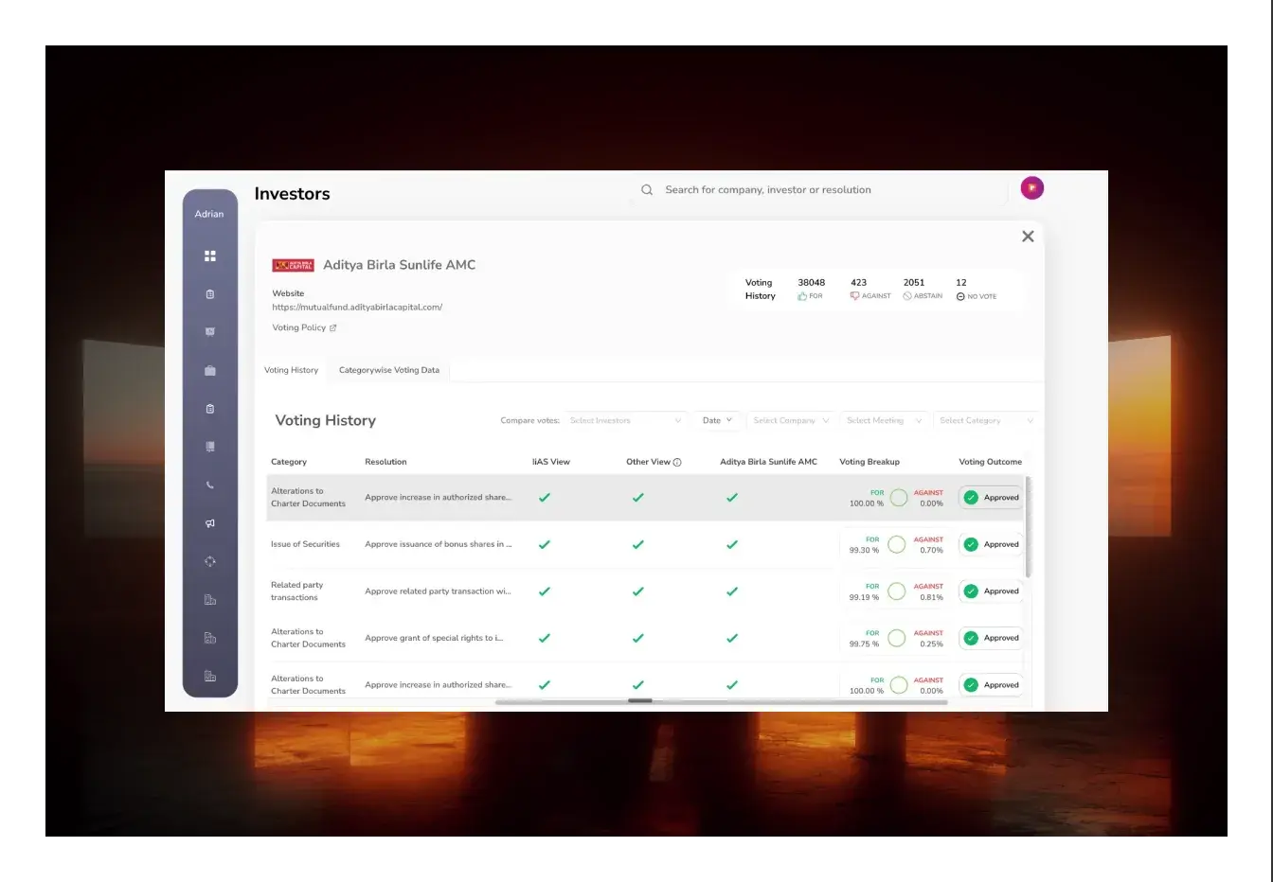
Task: Click the '99.75 %' FOR percentage
Action: pos(864,644)
